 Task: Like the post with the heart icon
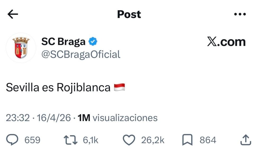tap(129, 140)
